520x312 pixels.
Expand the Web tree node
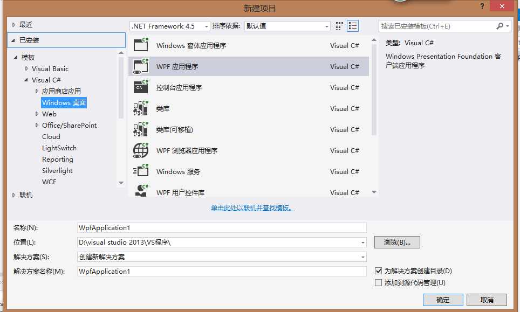pos(37,114)
